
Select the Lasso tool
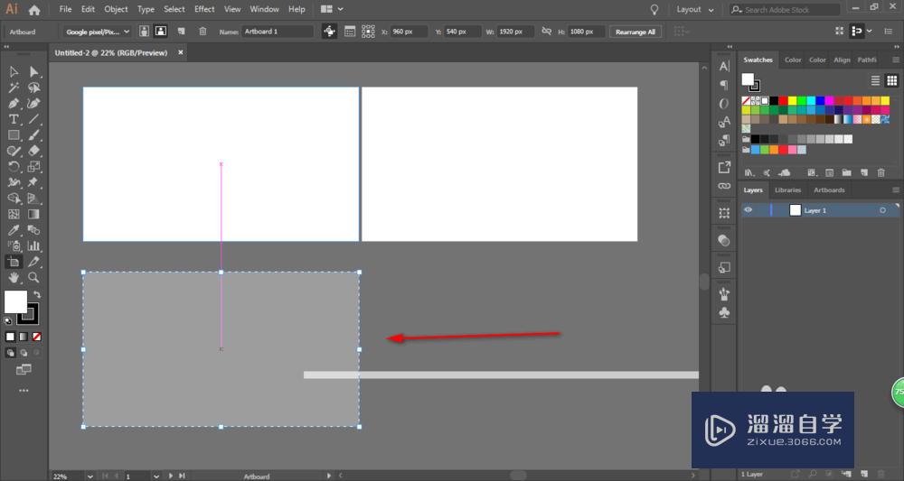[34, 88]
